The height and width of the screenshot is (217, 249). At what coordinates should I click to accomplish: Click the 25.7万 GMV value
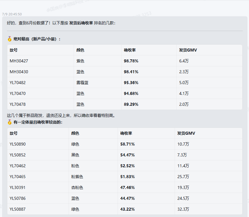[x=183, y=177]
